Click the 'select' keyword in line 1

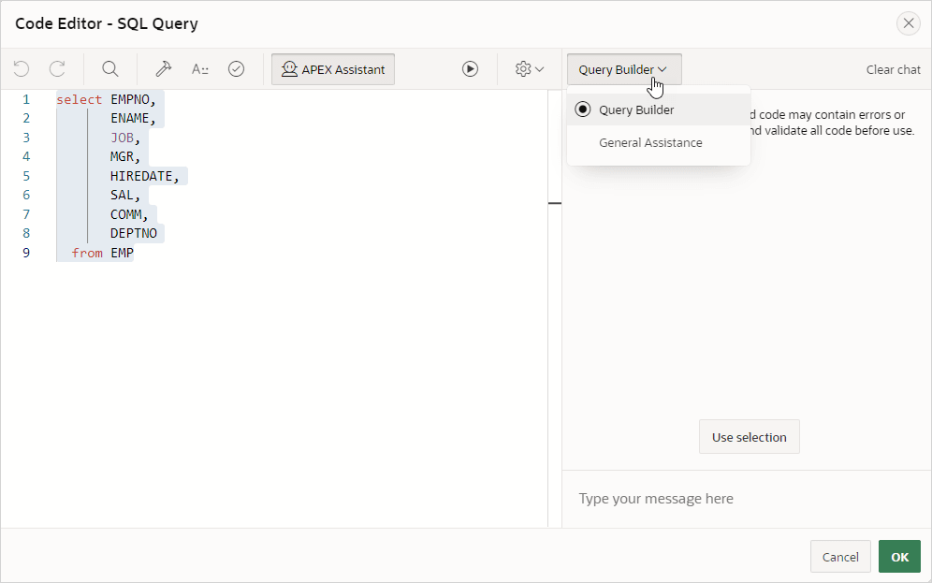pos(80,99)
